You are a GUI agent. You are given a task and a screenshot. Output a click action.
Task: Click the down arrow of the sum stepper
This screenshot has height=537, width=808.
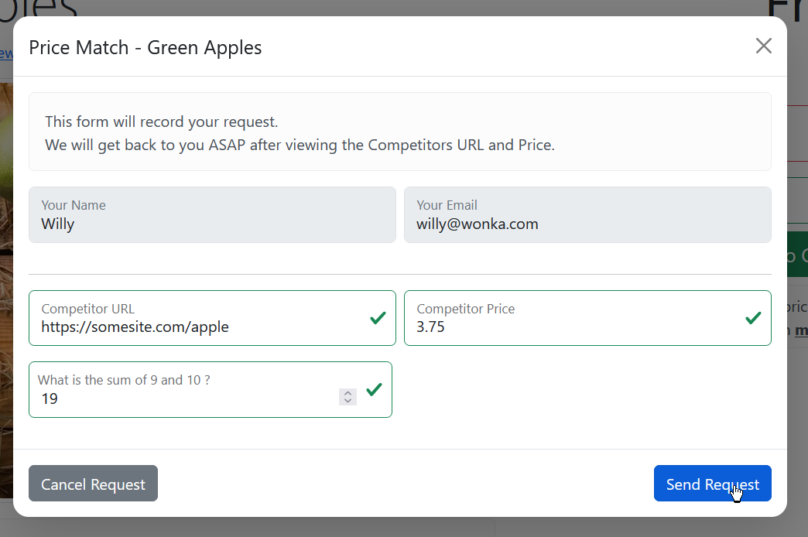pos(348,401)
